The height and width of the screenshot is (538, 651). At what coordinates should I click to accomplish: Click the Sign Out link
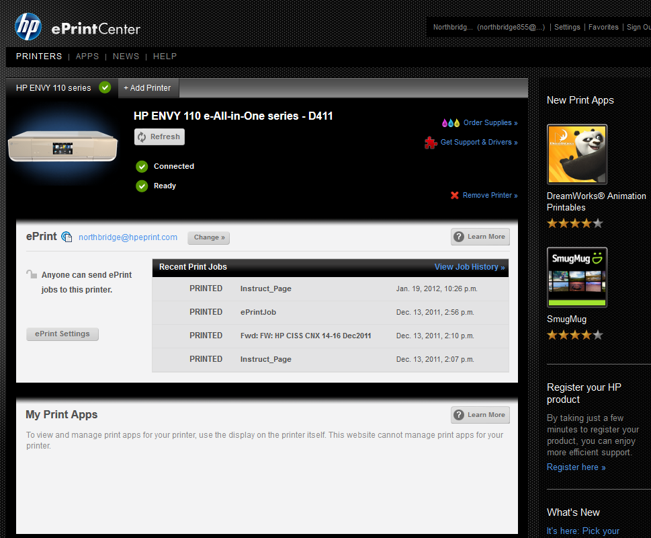click(x=638, y=27)
